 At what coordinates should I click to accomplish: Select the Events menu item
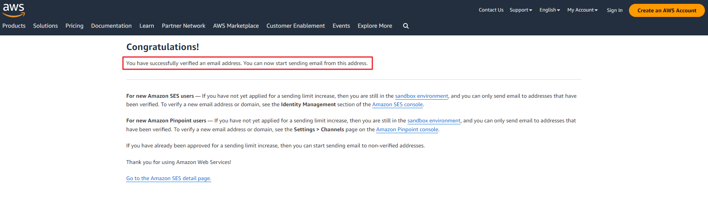point(341,26)
